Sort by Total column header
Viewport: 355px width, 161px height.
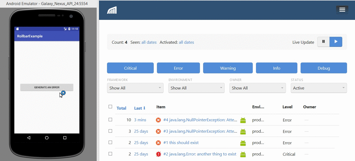pyautogui.click(x=121, y=108)
